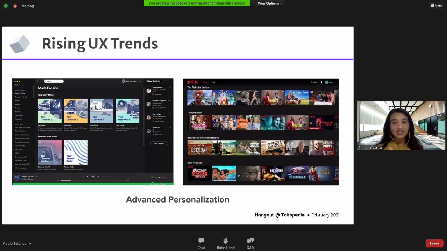Click the 'Hangout @ Tokopedia' footer text
The height and width of the screenshot is (251, 447).
(x=279, y=215)
